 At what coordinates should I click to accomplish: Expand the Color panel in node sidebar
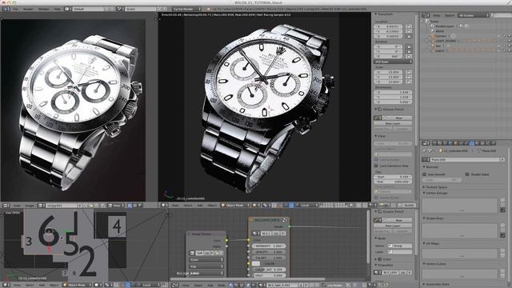[x=376, y=259]
